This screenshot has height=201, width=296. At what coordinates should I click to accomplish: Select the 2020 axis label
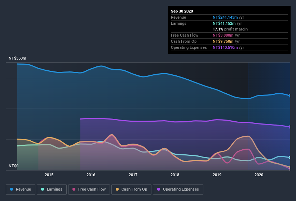click(x=259, y=175)
